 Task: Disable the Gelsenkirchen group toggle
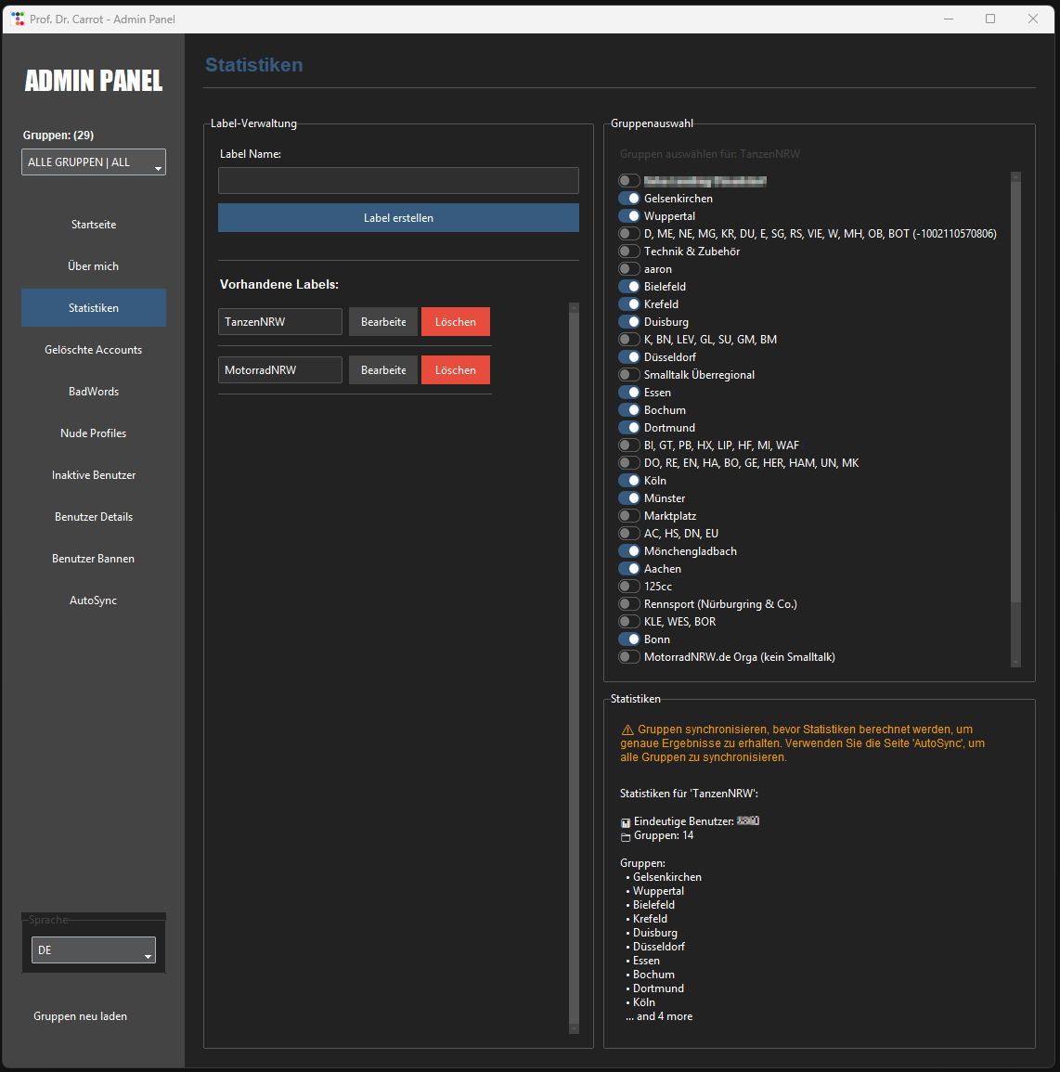click(x=629, y=199)
